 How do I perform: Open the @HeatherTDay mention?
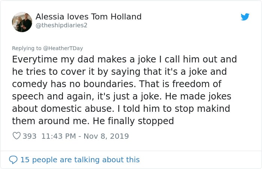63,48
